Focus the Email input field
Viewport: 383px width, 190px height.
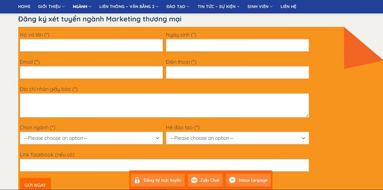[91, 72]
